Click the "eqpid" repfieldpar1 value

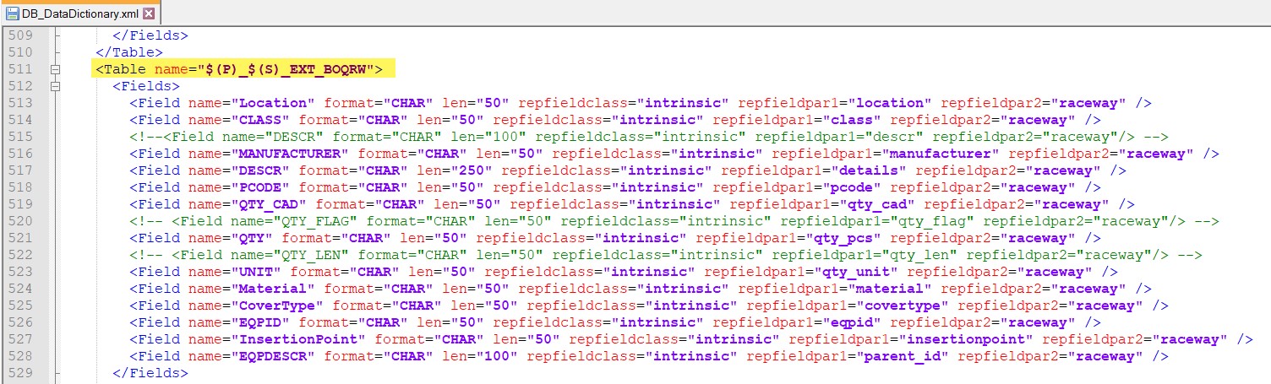click(x=860, y=322)
